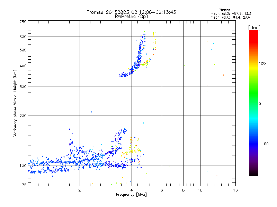Click y-axis tick label '300'
Screen dimensions: 277x207
coord(23,87)
